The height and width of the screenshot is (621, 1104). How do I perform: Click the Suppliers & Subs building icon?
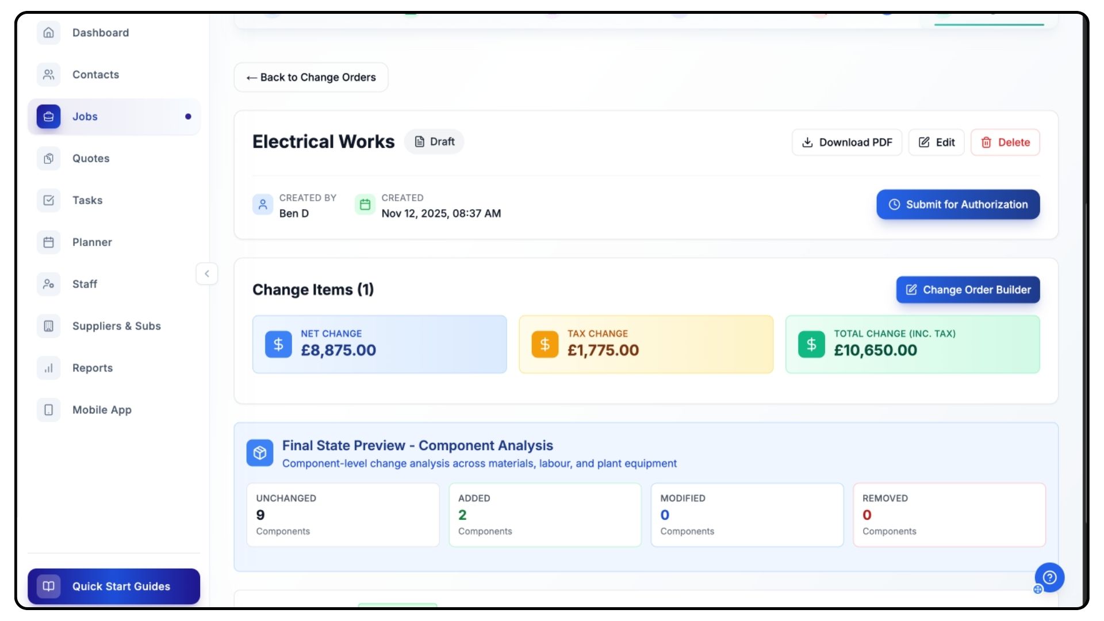[x=49, y=326]
